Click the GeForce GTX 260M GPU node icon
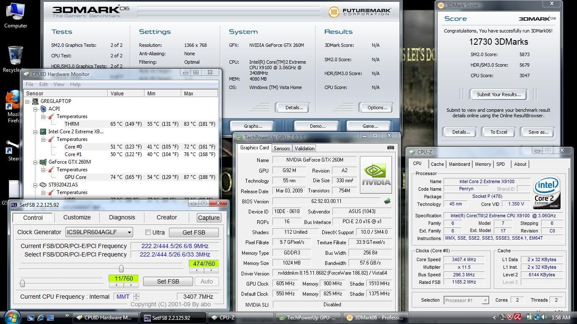 (43, 162)
